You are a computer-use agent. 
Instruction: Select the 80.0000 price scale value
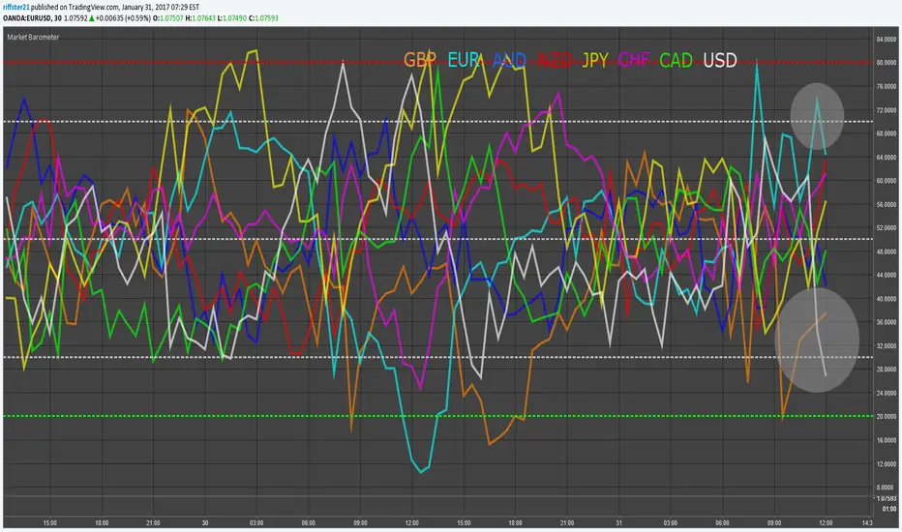[886, 63]
